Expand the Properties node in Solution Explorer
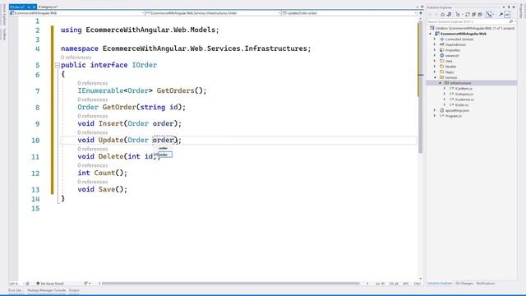This screenshot has height=296, width=526. [435, 50]
